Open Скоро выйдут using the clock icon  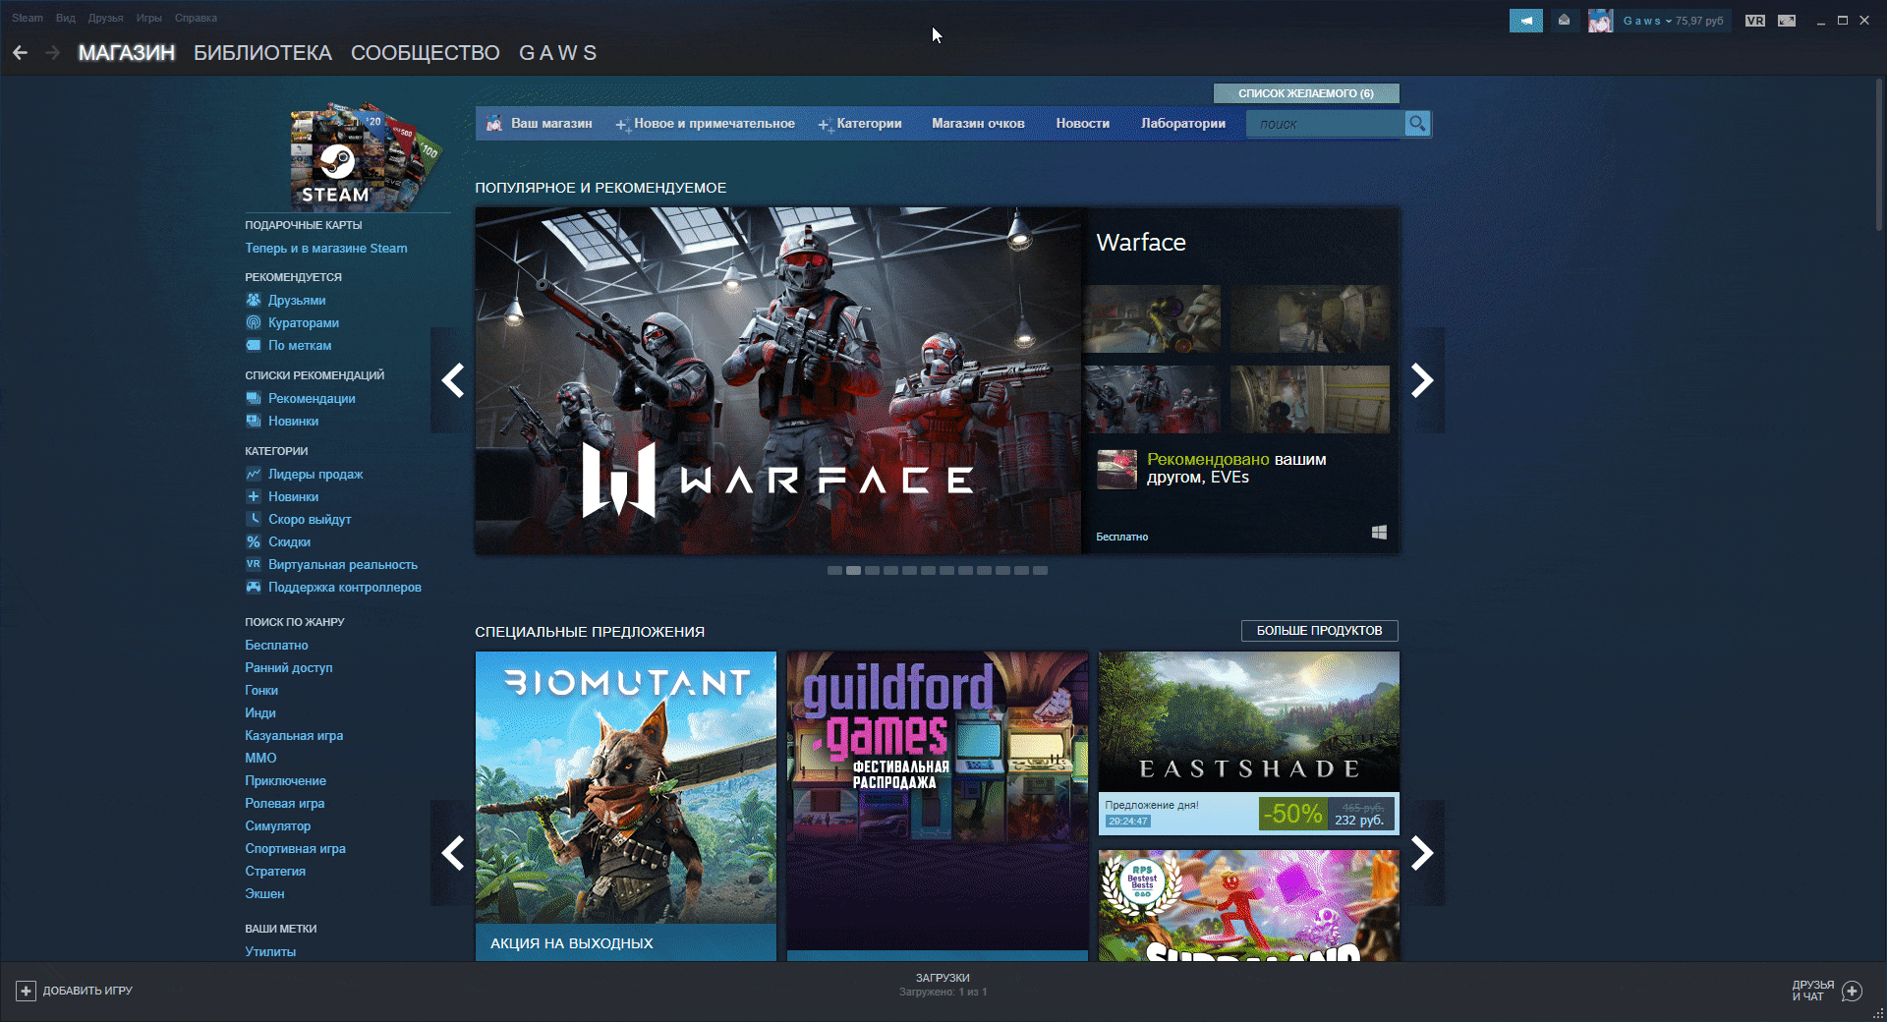[x=254, y=519]
